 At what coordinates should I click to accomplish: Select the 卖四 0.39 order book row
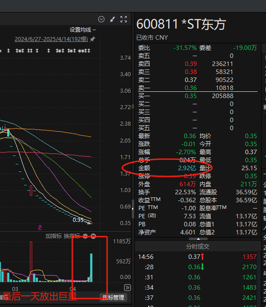(198, 64)
